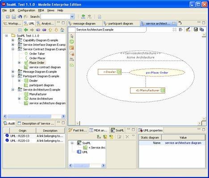The width and height of the screenshot is (209, 178).
Task: Select the arrow pointer tool in diagram palette
Action: (72, 36)
